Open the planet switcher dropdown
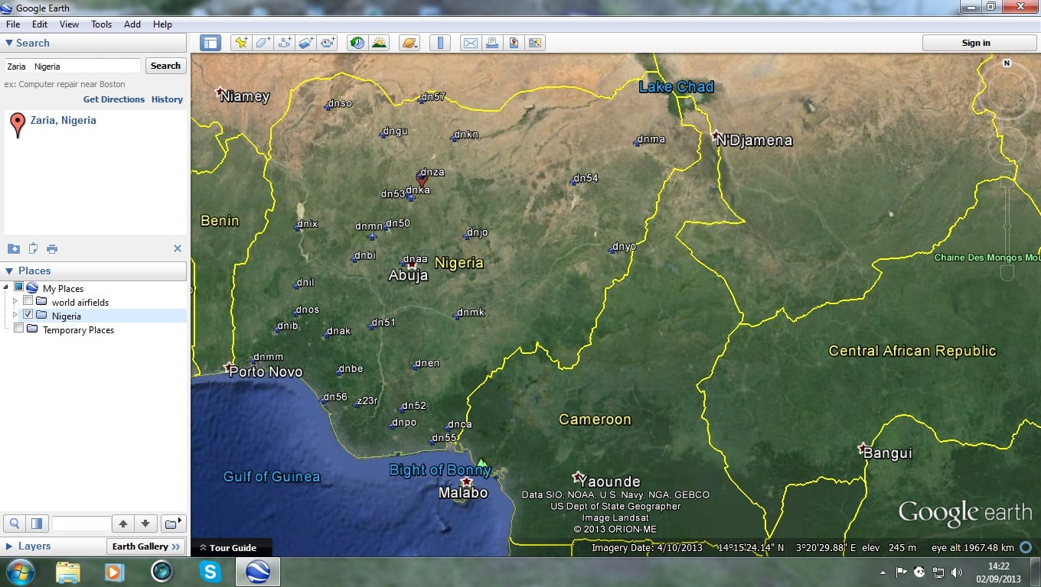1041x587 pixels. pos(410,43)
